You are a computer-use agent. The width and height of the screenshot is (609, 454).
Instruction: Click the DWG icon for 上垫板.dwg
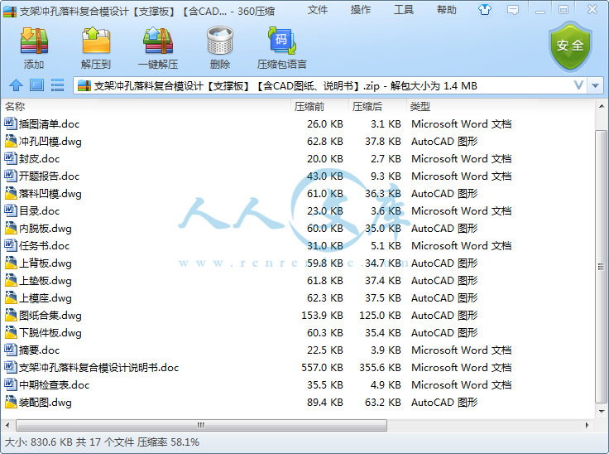coord(11,281)
